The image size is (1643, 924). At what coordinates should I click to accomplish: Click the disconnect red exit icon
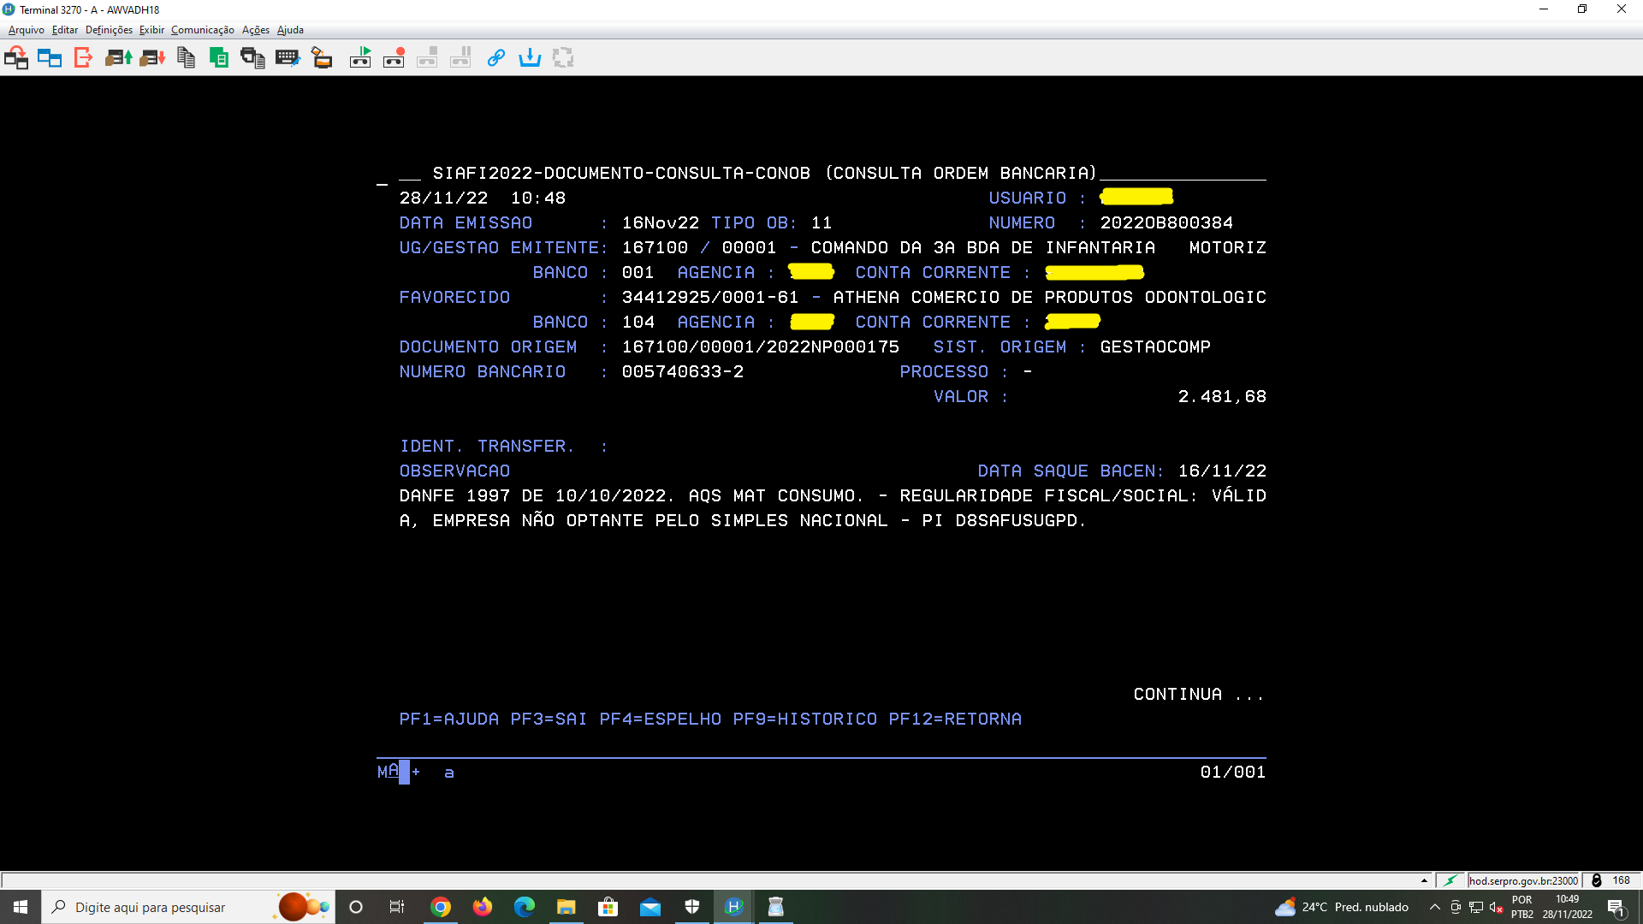(x=83, y=58)
